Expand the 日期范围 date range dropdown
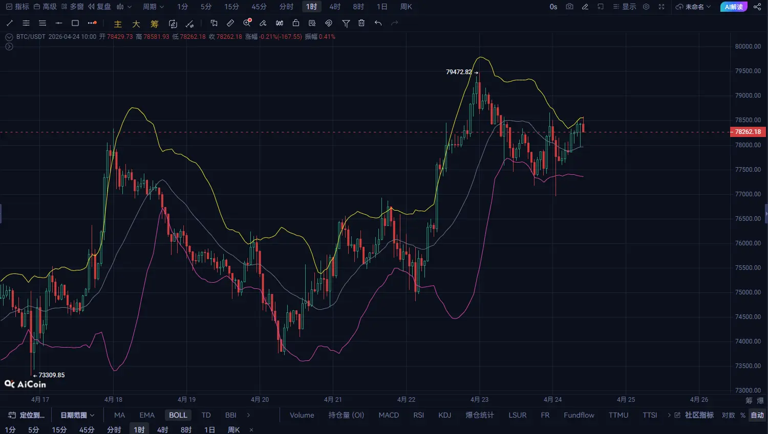Screen dimensions: 768x434 [77, 415]
